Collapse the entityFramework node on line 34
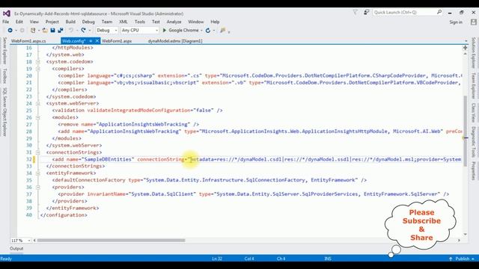The image size is (479, 269). point(38,173)
